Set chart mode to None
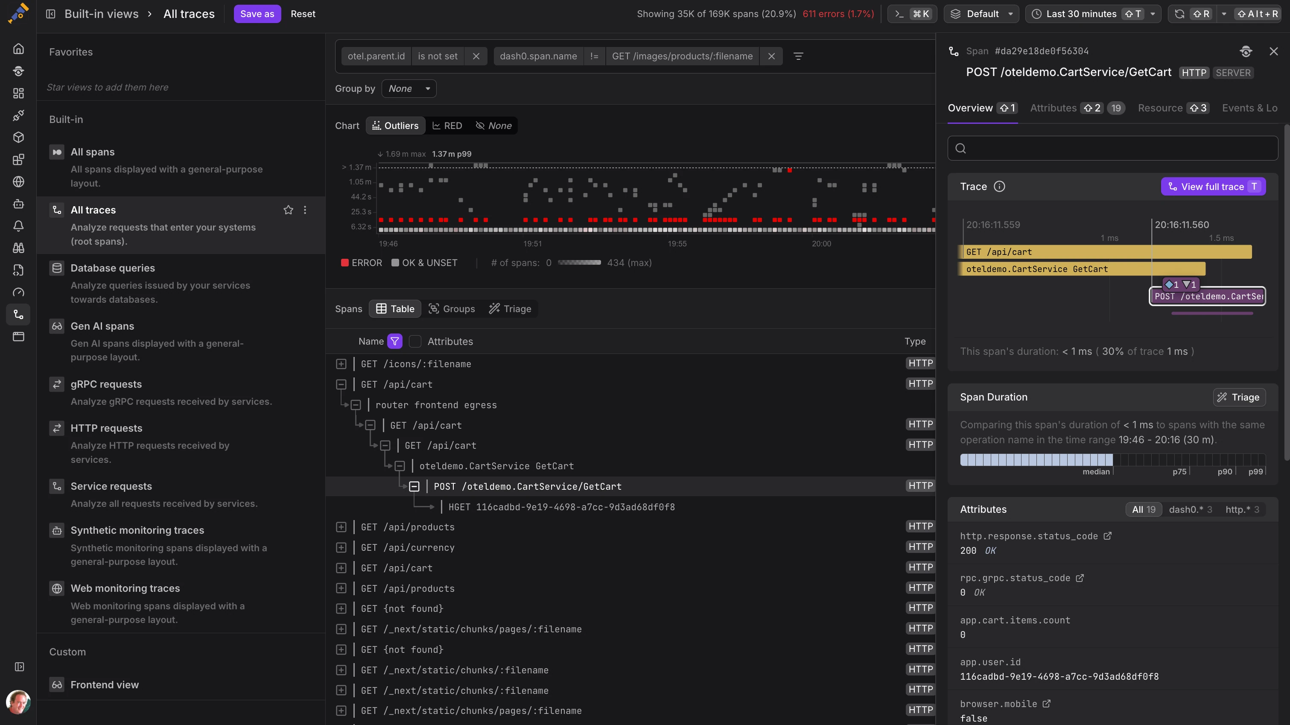 pos(494,126)
